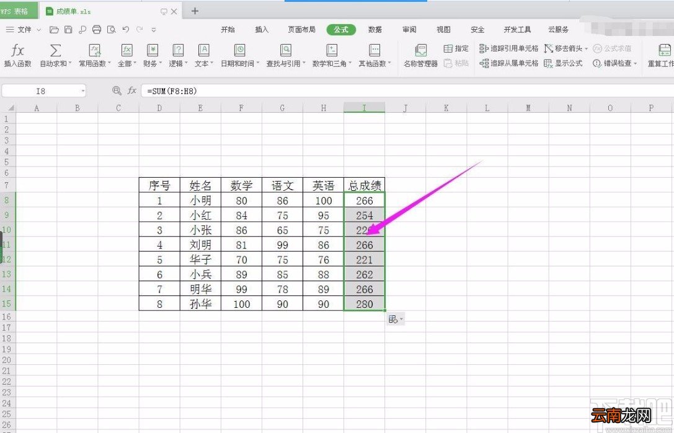
Task: Click the redo arrow icon
Action: click(x=140, y=29)
